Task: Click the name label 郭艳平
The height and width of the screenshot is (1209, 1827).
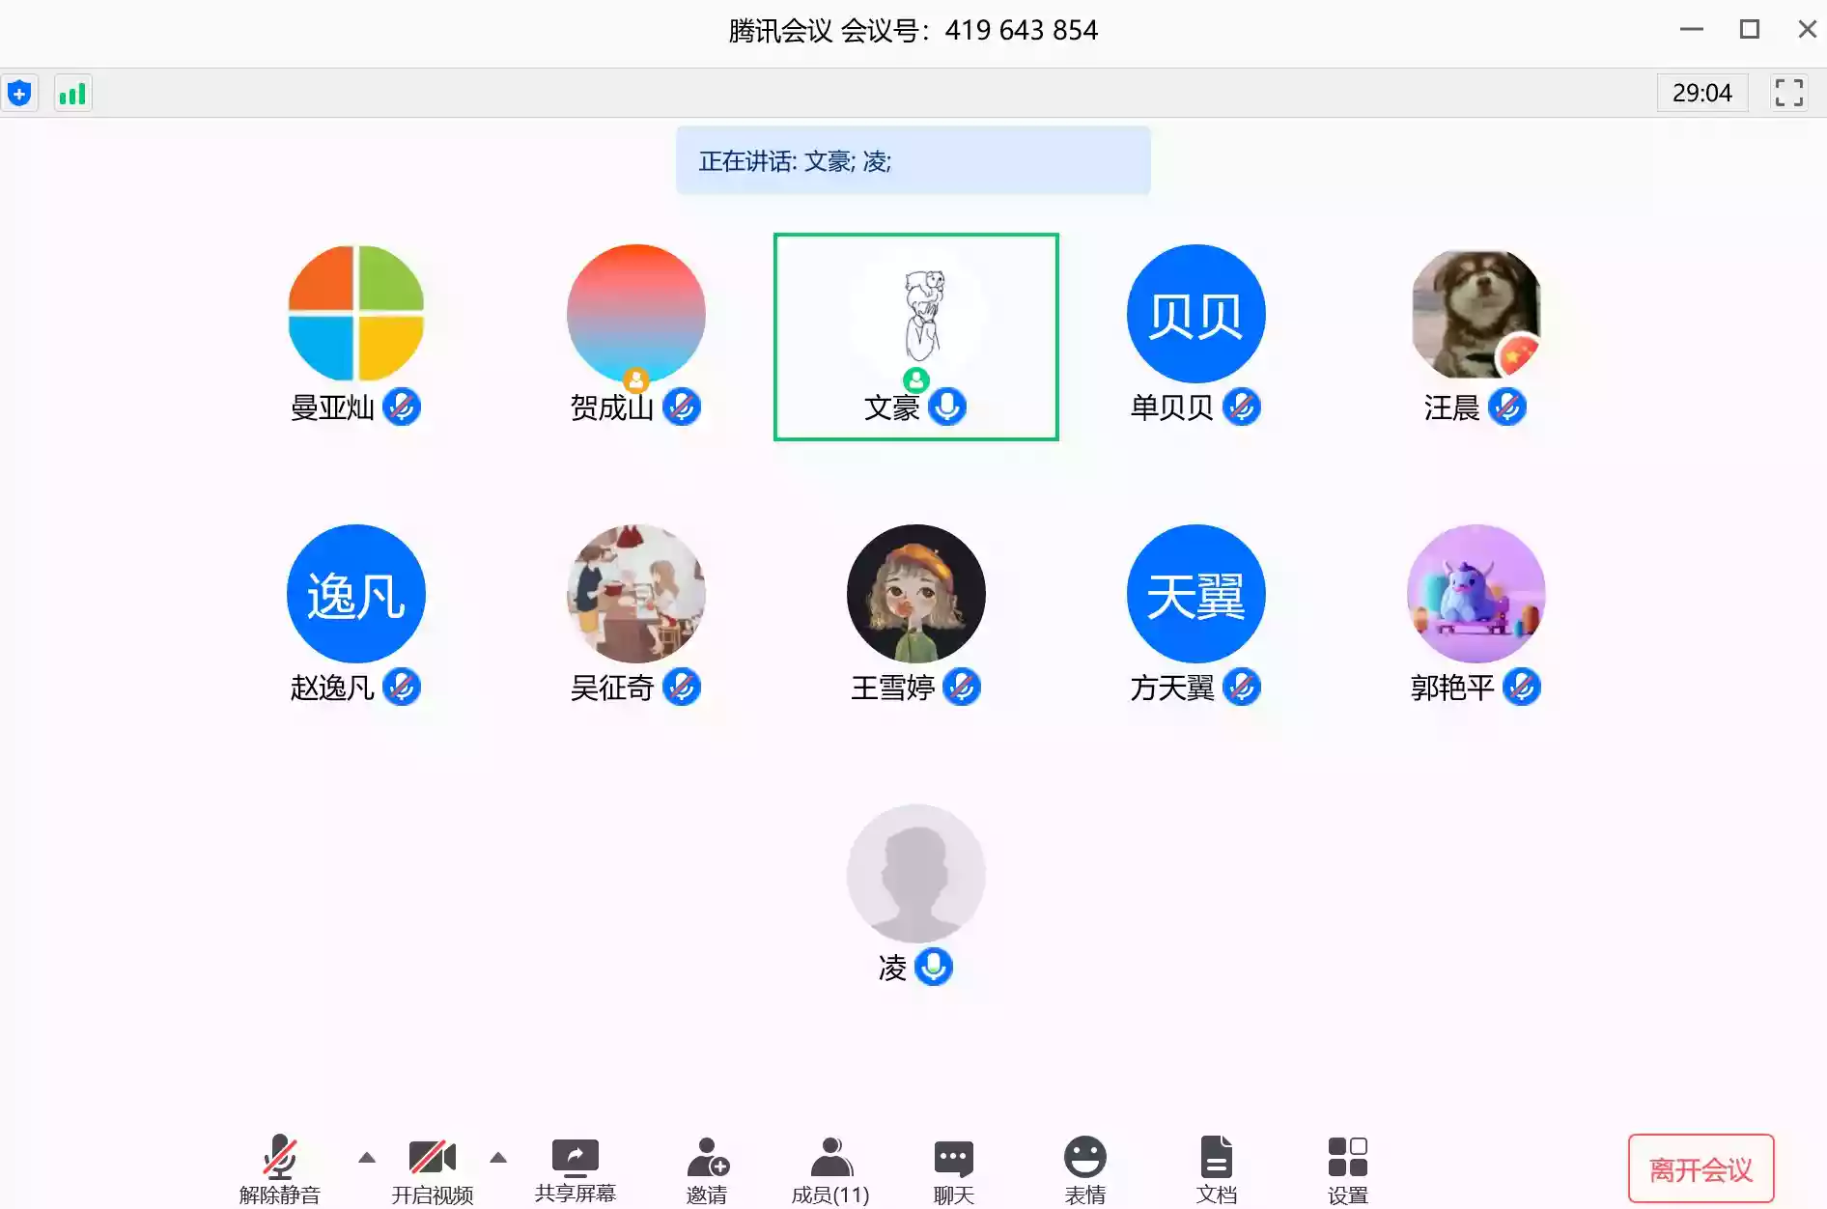Action: click(x=1452, y=688)
